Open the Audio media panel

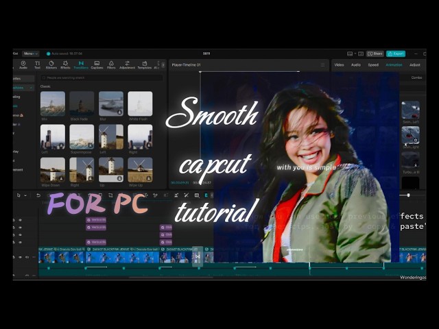tap(23, 65)
